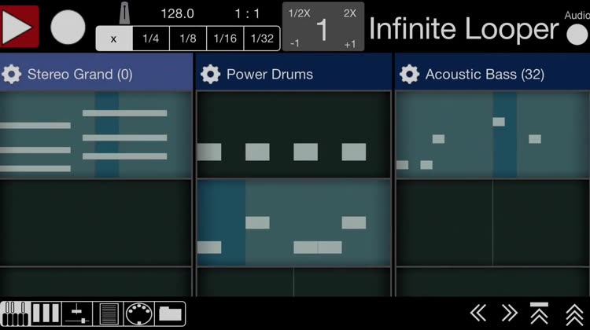
Task: Trigger the first Stereo Grand clip
Action: (95, 135)
